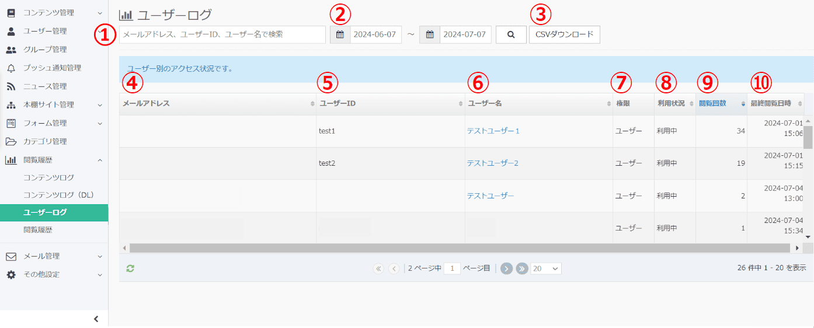Sort table by 最終閲覧日時 column
The width and height of the screenshot is (814, 328).
click(x=771, y=103)
